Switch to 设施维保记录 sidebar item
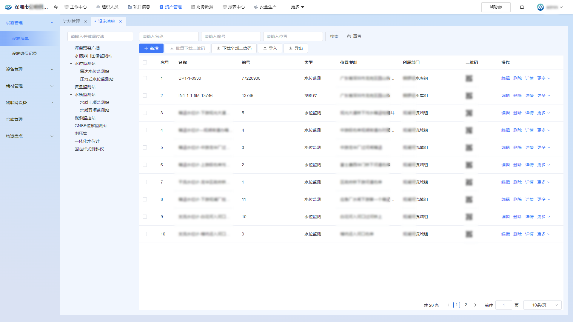 [x=24, y=53]
